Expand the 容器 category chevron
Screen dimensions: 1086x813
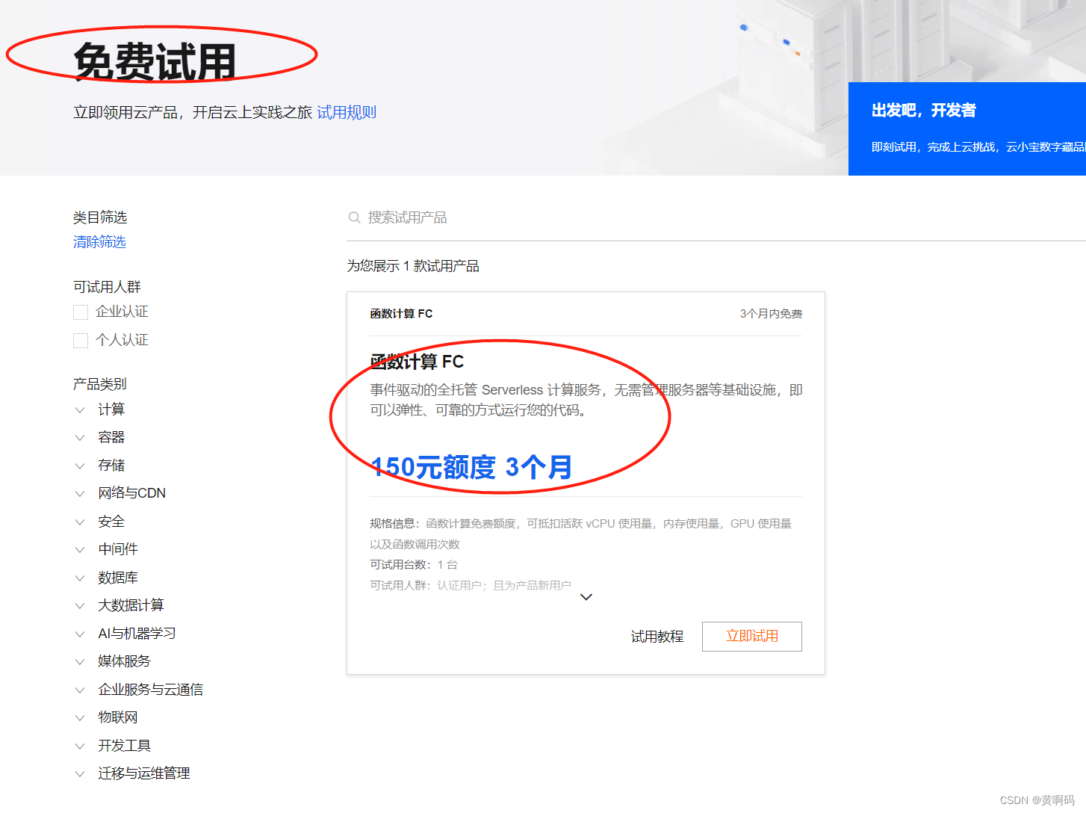[80, 438]
